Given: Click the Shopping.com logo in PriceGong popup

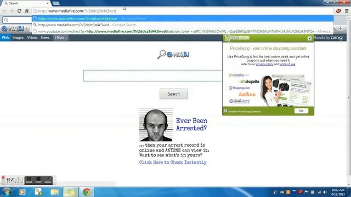Looking at the screenshot, I should coord(239,88).
